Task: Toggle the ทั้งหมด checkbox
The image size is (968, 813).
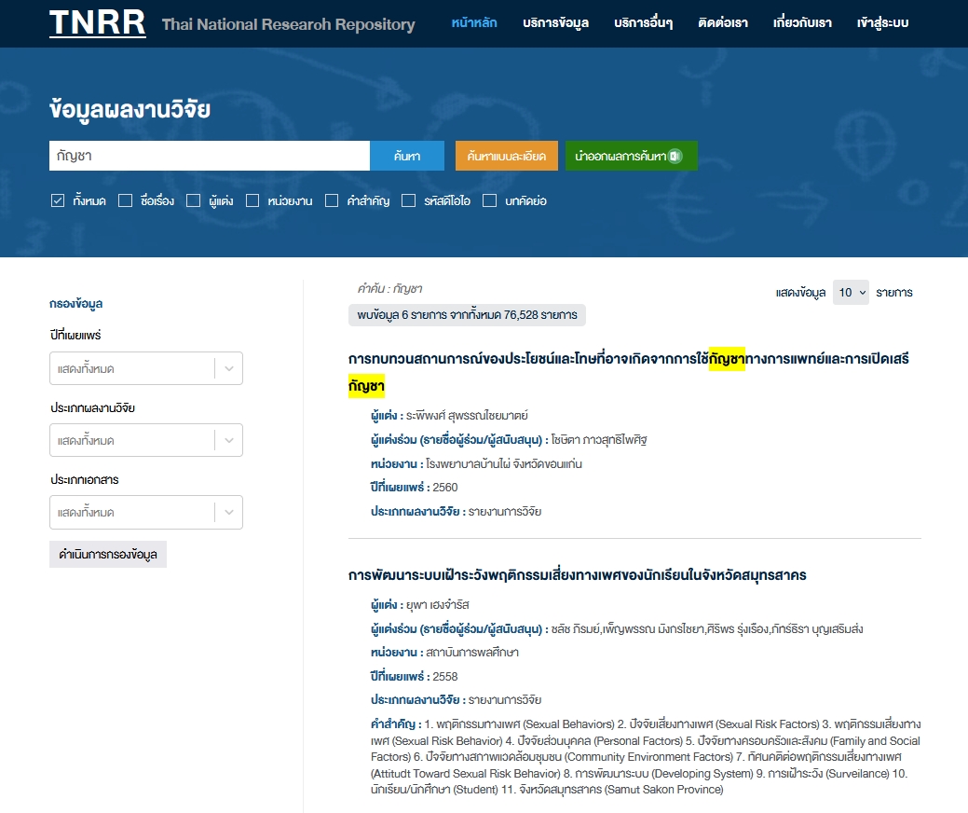Action: click(x=57, y=200)
